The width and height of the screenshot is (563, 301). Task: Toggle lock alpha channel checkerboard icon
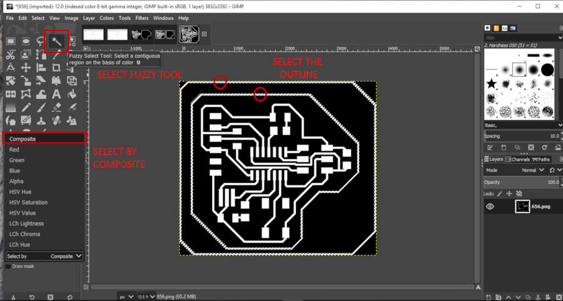coord(519,193)
